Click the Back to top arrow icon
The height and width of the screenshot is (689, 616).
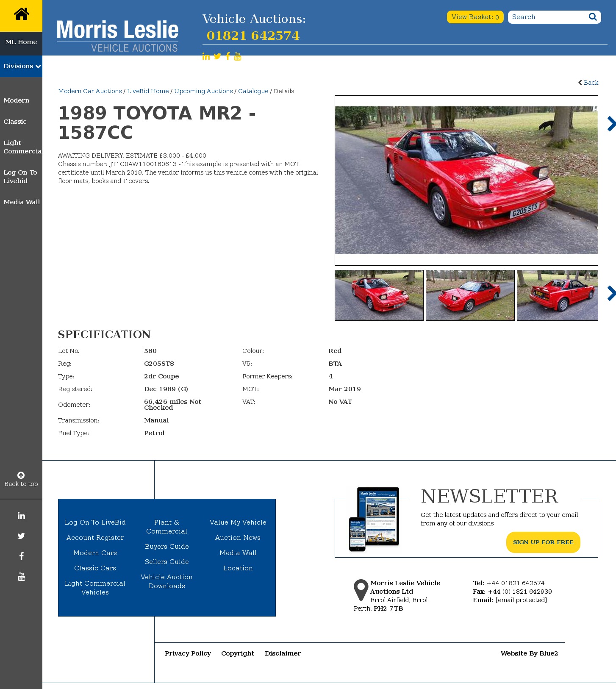pos(21,475)
